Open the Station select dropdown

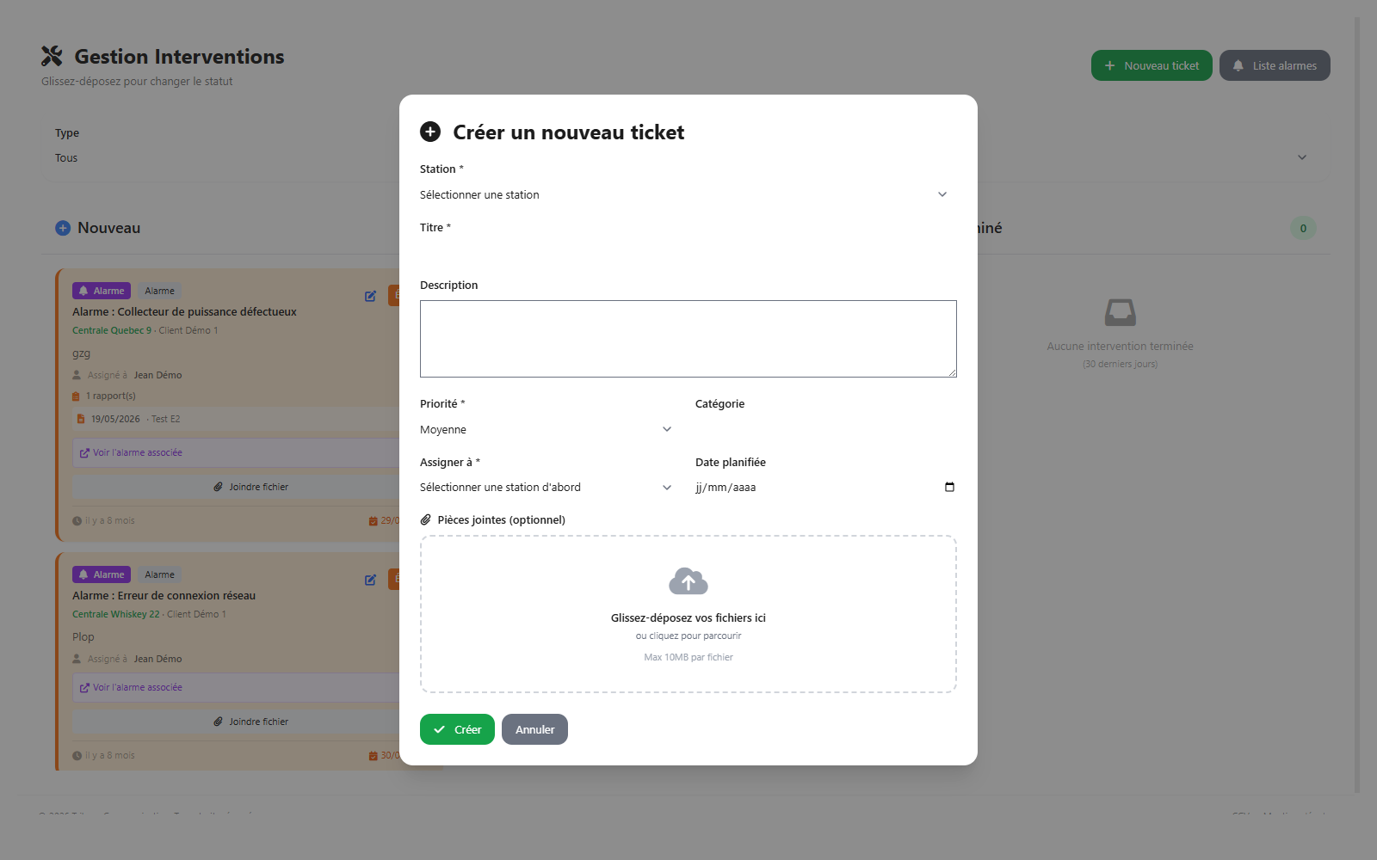click(688, 194)
